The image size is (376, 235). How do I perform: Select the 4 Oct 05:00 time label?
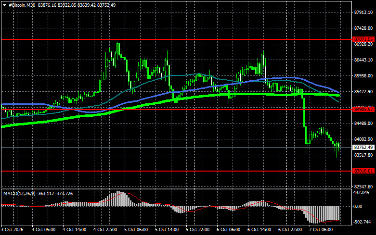44,230
